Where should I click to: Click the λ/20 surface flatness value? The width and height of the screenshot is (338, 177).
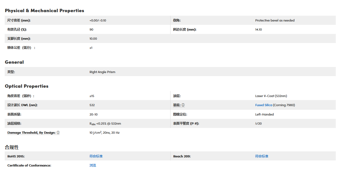[x=258, y=124]
